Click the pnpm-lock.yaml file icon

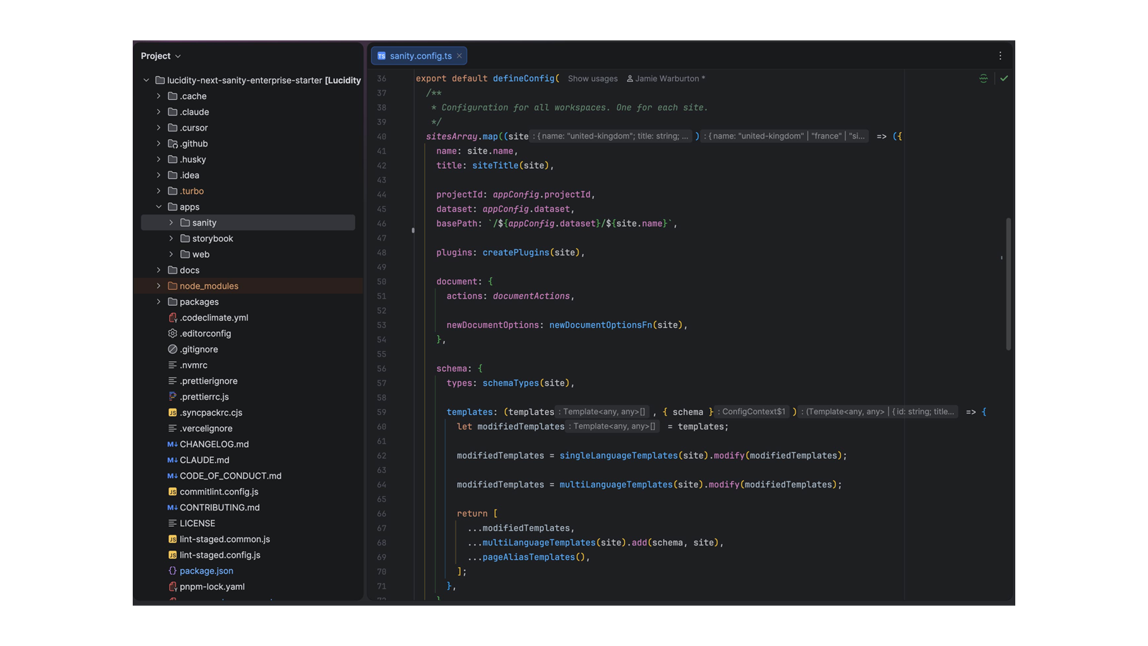click(x=172, y=586)
